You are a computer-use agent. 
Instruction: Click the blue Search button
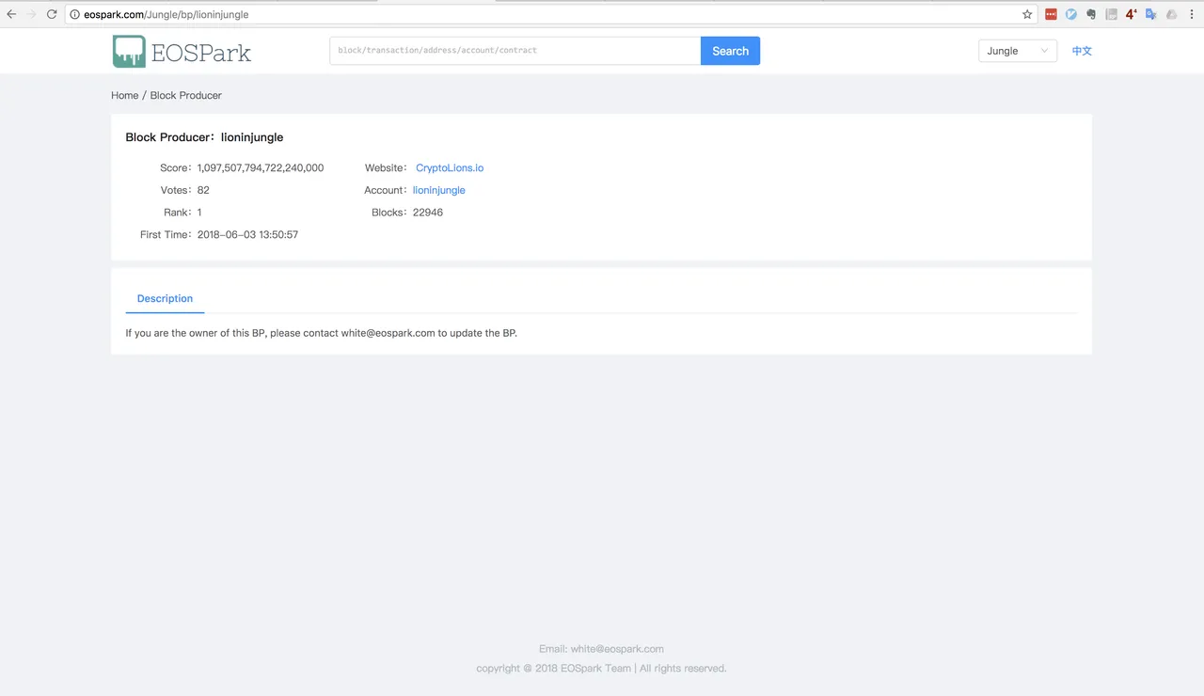point(730,51)
